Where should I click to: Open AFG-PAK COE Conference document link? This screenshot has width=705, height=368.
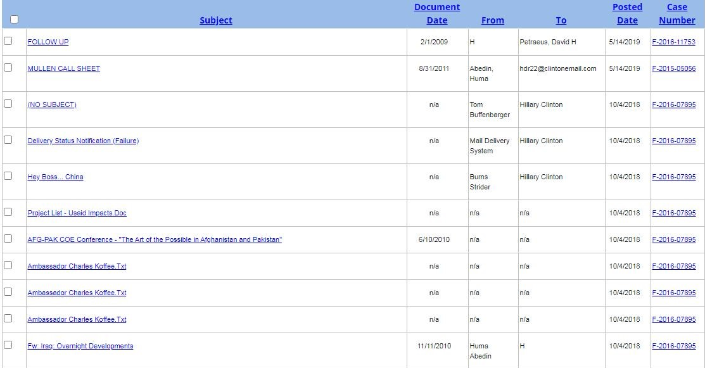tap(155, 239)
